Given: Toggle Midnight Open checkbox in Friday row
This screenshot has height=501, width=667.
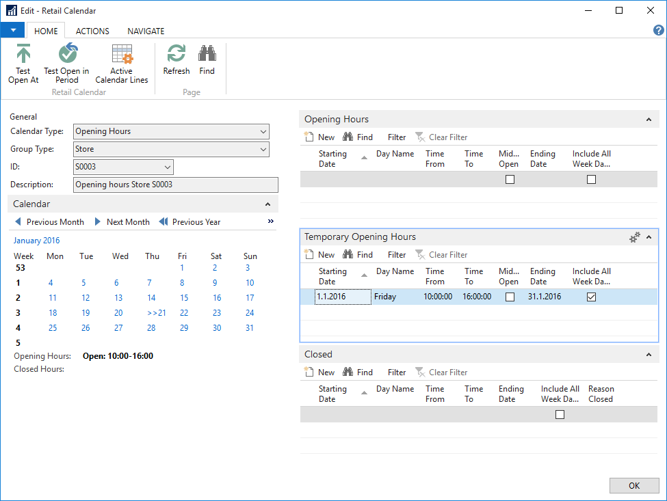Looking at the screenshot, I should tap(510, 297).
